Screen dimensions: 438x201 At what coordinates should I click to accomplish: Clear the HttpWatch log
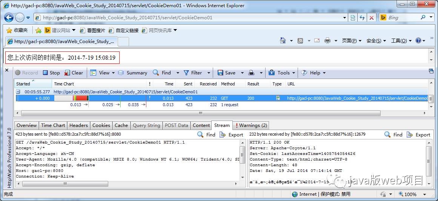(74, 73)
